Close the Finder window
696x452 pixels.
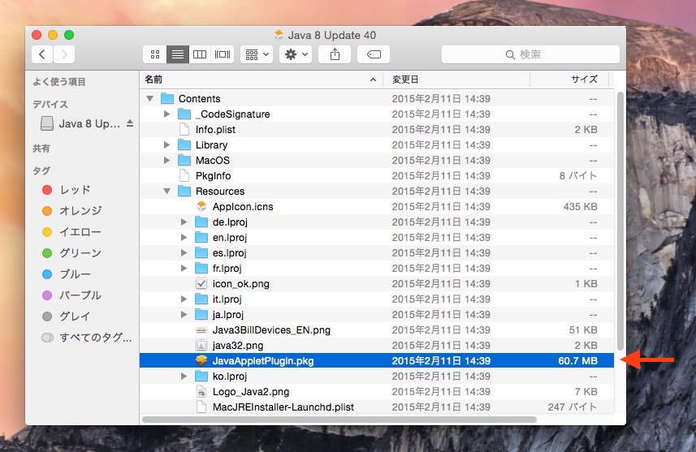(x=37, y=35)
